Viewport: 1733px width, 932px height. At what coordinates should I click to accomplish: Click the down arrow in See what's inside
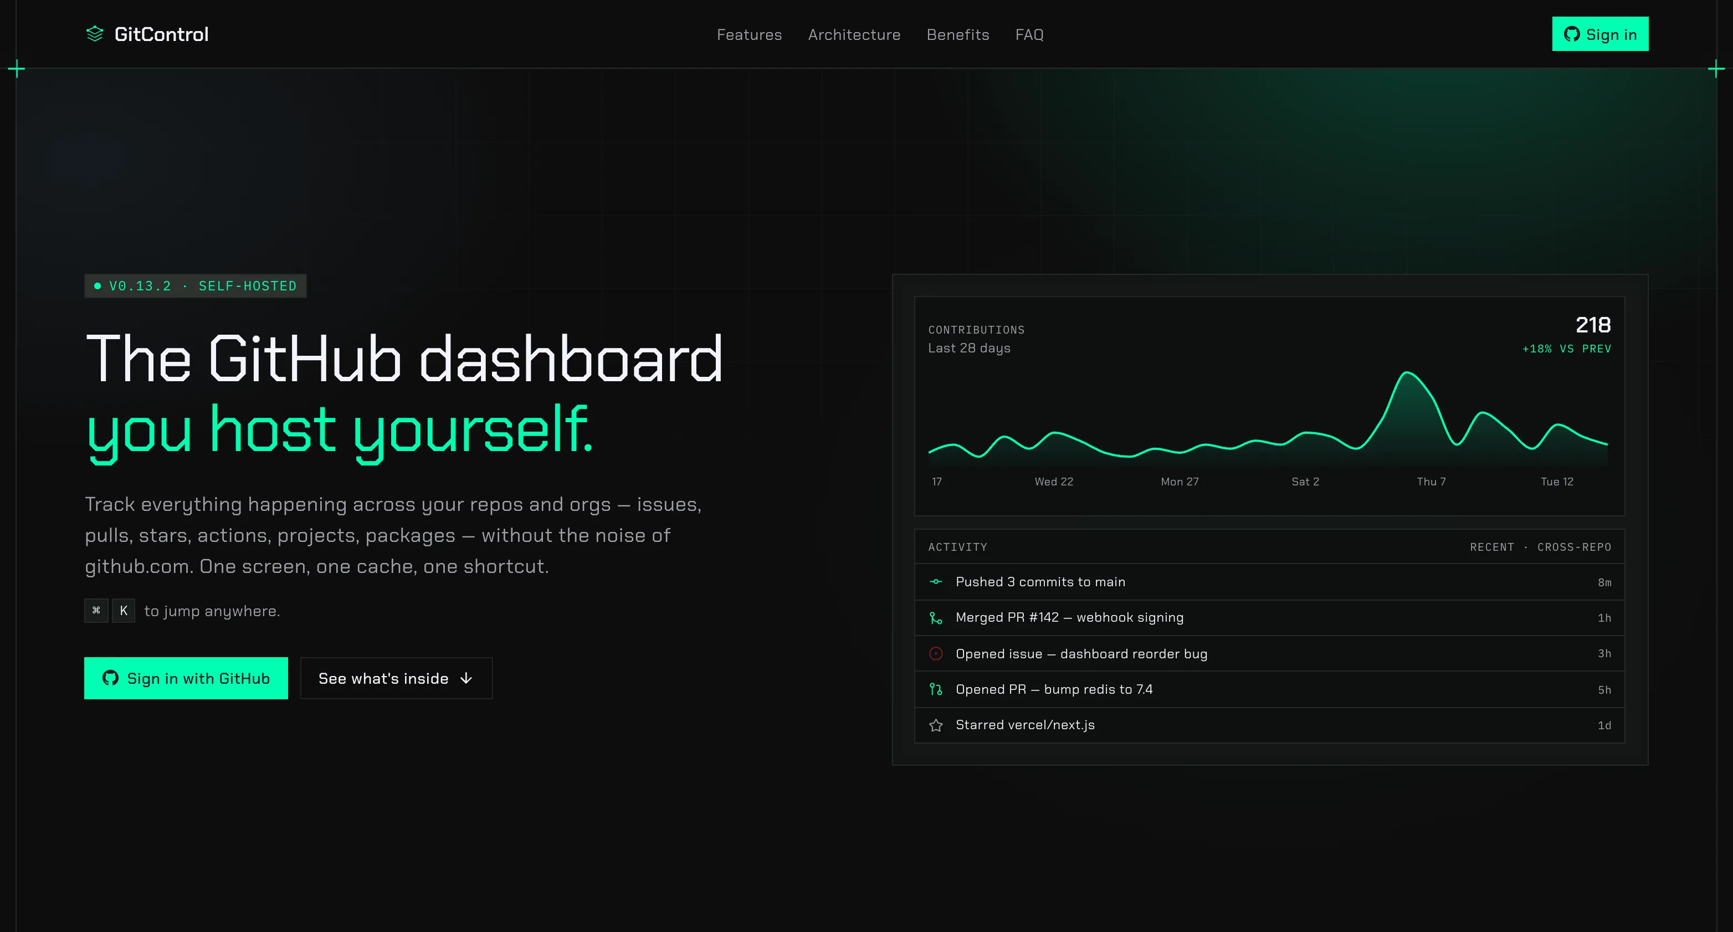pos(466,678)
